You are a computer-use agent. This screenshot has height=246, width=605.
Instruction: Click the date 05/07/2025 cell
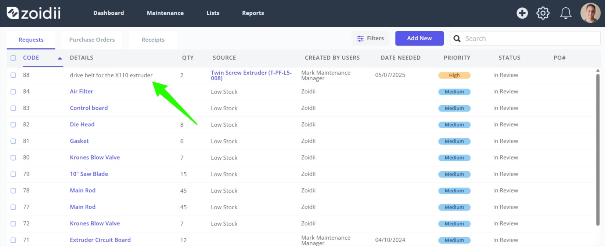point(390,75)
